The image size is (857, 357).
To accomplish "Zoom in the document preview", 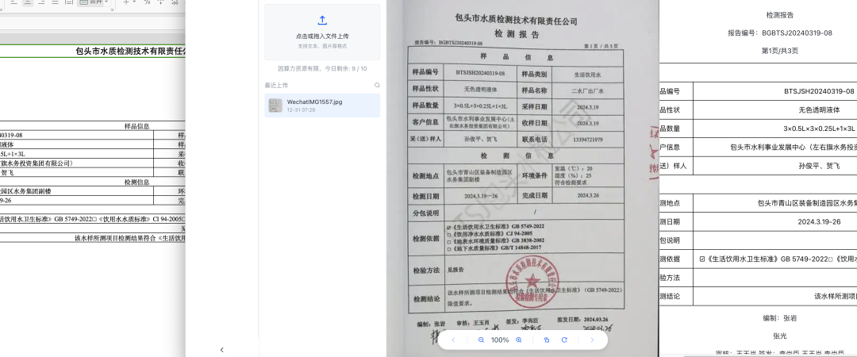I will coord(519,340).
